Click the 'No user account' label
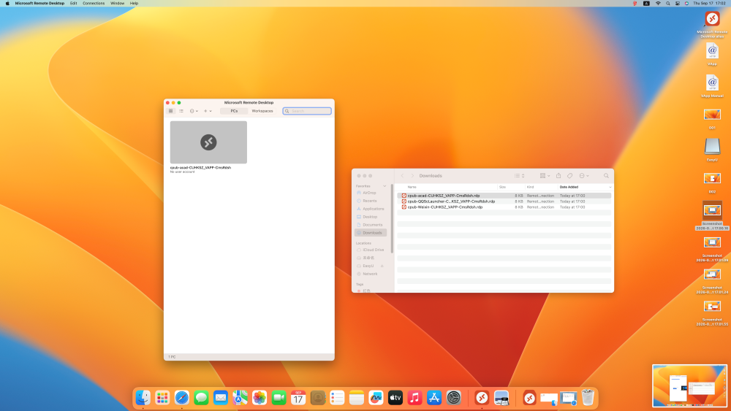The image size is (731, 411). 182,172
